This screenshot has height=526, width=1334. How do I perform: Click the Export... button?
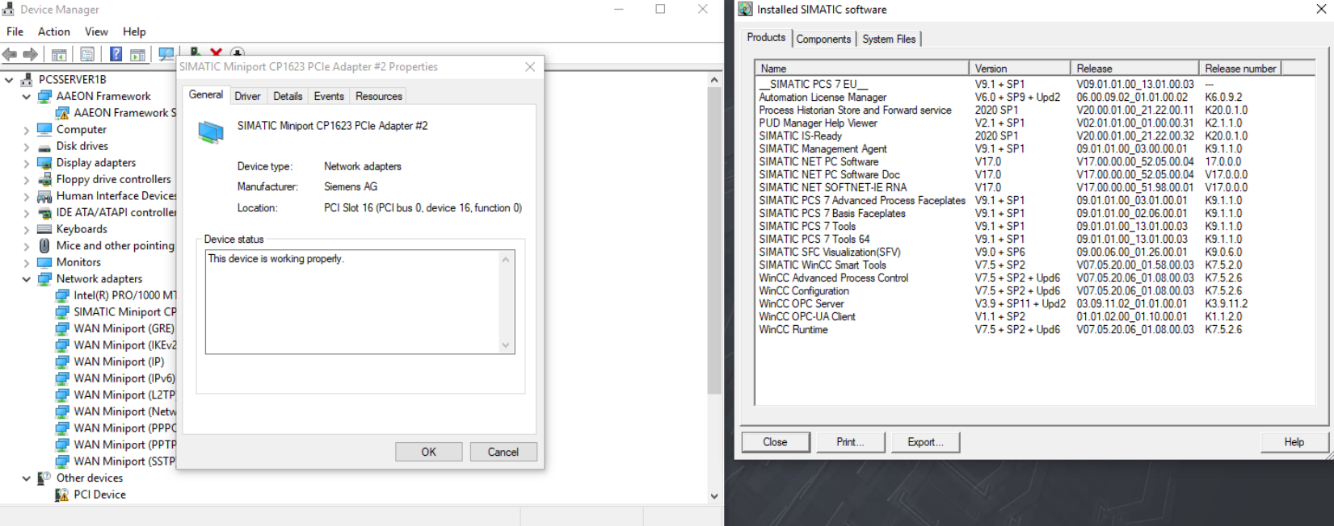tap(925, 442)
